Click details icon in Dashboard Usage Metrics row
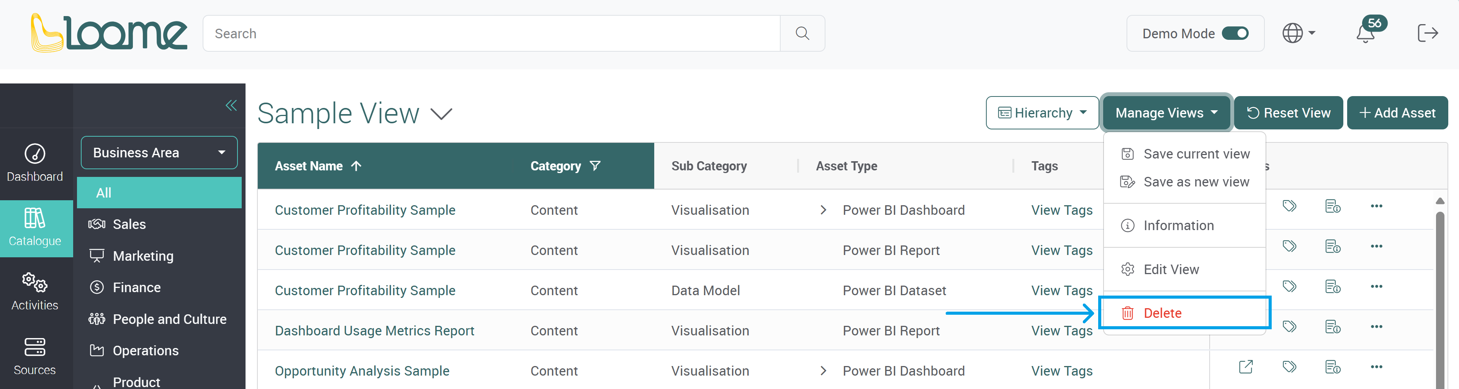Screen dimensions: 1459x389 pyautogui.click(x=1333, y=327)
